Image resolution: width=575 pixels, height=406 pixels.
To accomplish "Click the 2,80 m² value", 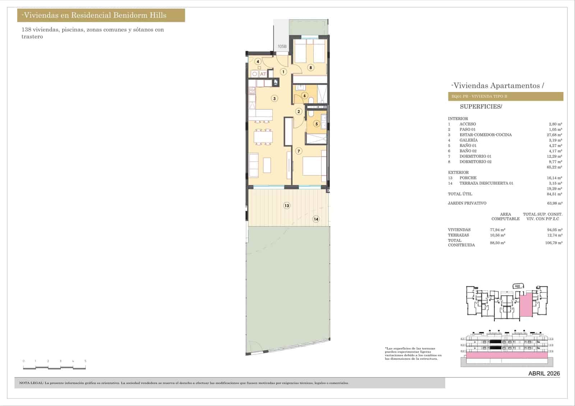I will pyautogui.click(x=556, y=124).
